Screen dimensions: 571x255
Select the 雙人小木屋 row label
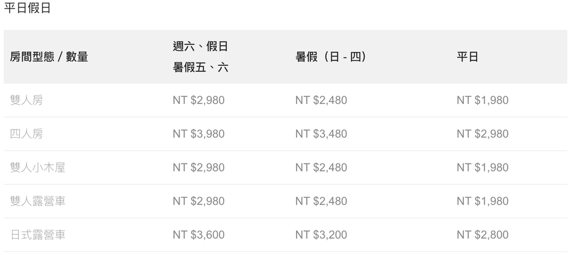pos(37,167)
